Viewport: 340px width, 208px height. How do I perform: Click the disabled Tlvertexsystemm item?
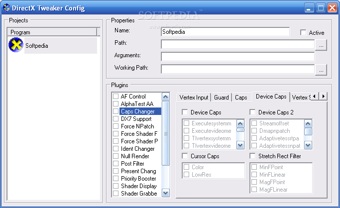pyautogui.click(x=211, y=138)
